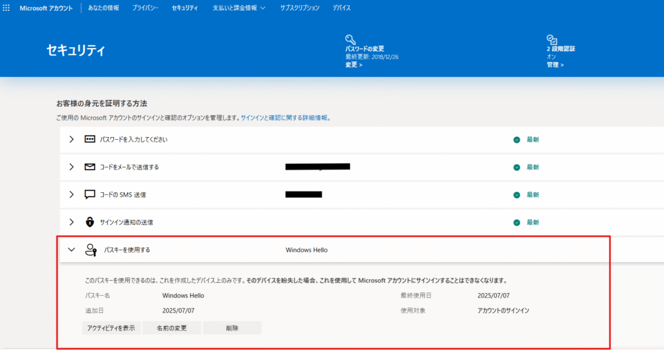Open the app launcher grid icon
664x350 pixels.
[x=6, y=8]
